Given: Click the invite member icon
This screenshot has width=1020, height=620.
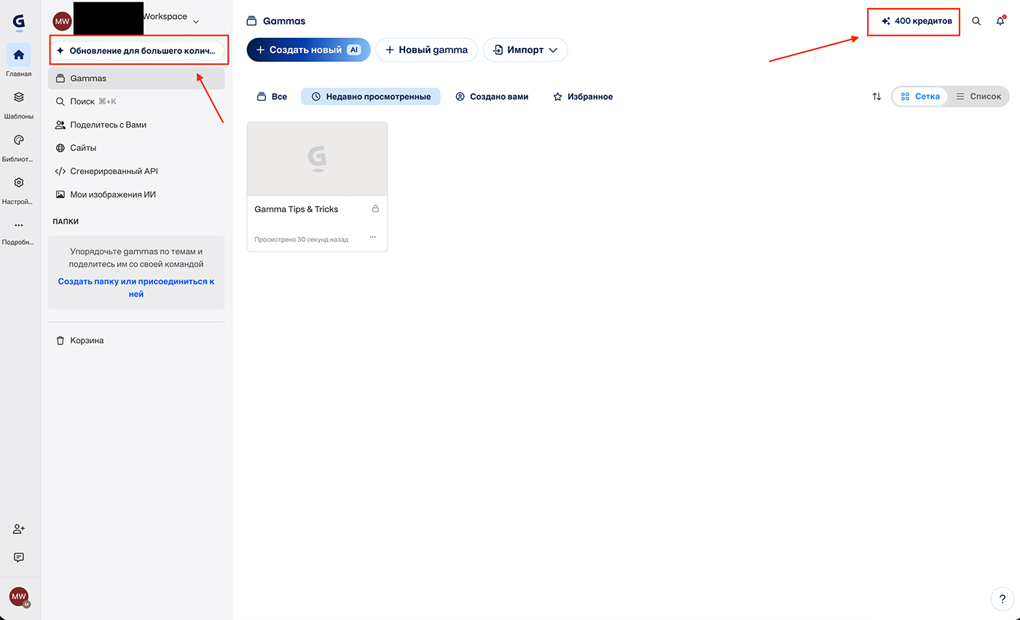Looking at the screenshot, I should [x=19, y=529].
